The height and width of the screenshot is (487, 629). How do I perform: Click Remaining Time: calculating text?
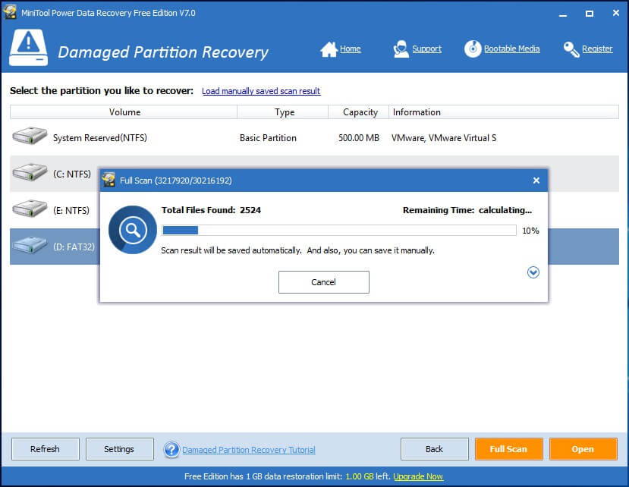[467, 210]
